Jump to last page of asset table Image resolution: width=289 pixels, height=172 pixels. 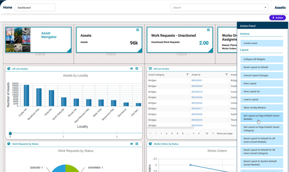(x=199, y=133)
